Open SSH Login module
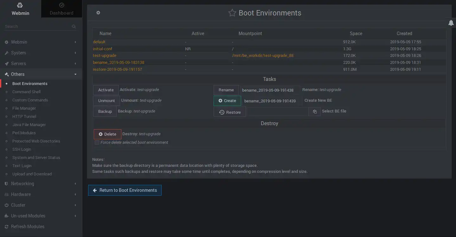The height and width of the screenshot is (237, 456). pyautogui.click(x=22, y=149)
